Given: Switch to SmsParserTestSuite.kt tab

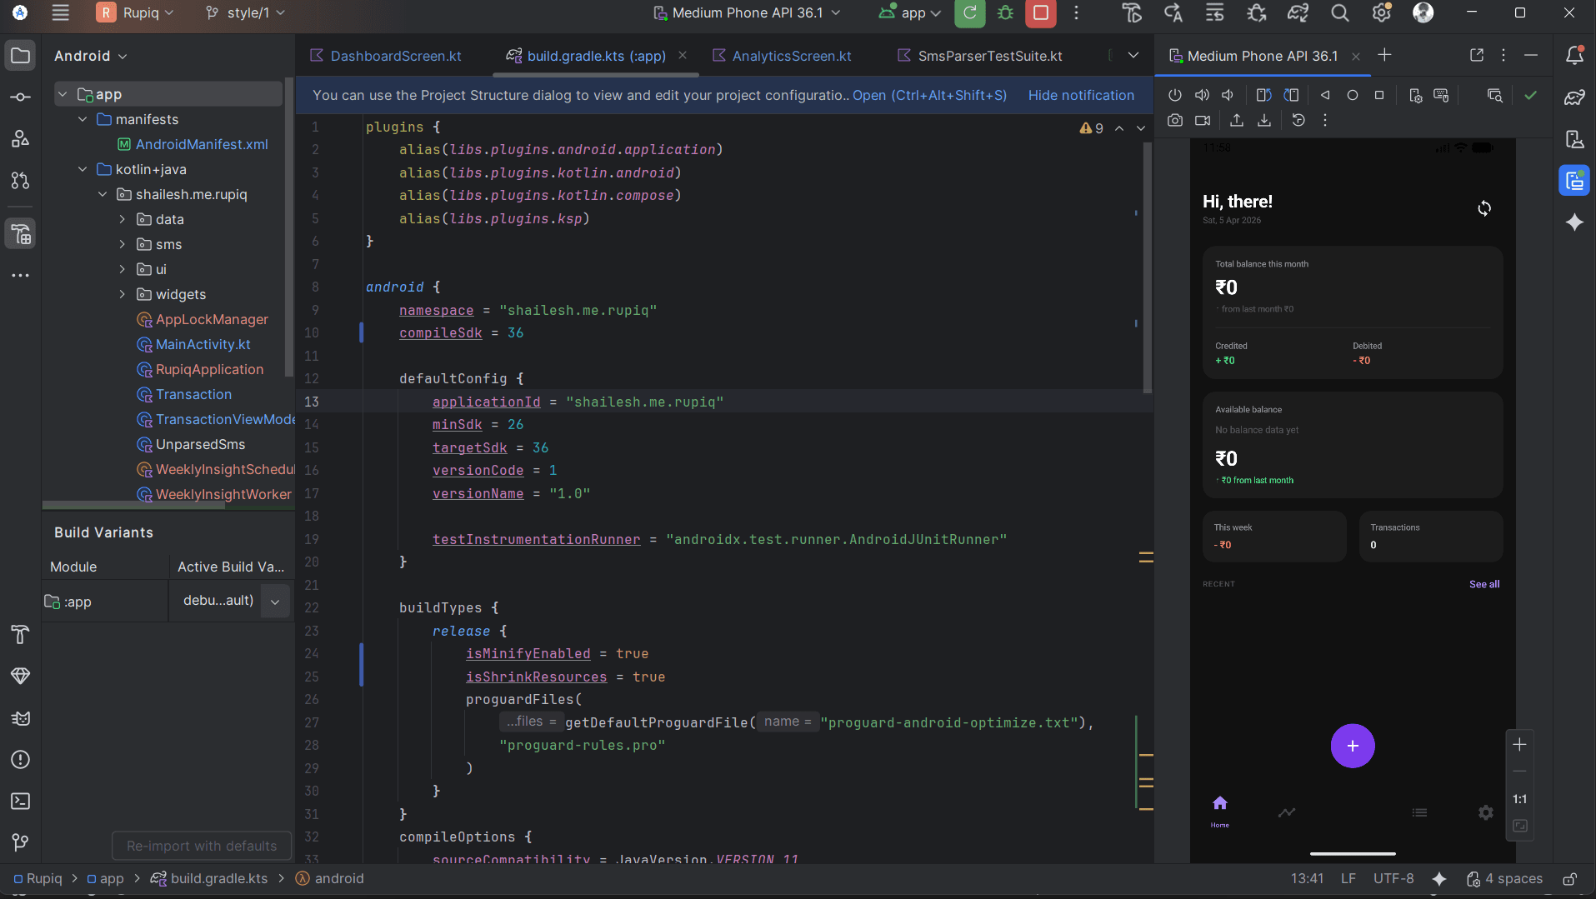Looking at the screenshot, I should (979, 56).
